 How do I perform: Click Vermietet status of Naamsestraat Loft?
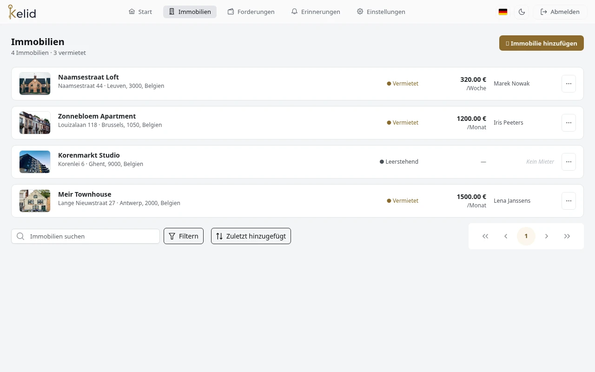pyautogui.click(x=403, y=84)
